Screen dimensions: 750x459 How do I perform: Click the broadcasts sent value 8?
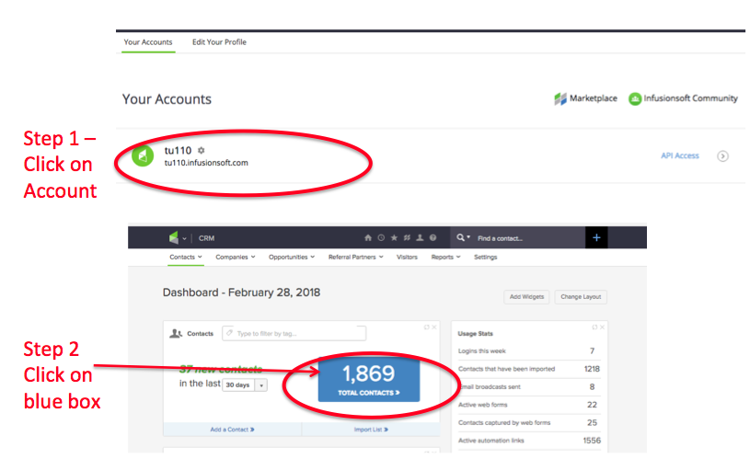coord(592,387)
